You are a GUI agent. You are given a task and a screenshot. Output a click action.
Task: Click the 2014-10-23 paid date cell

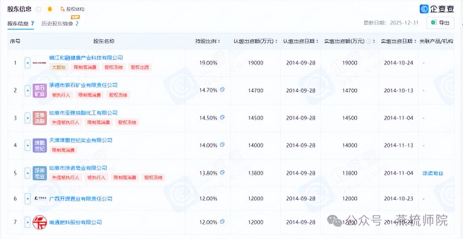click(399, 198)
